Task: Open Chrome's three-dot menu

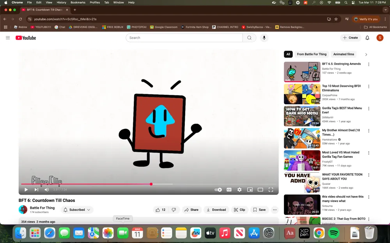Action: 385,19
